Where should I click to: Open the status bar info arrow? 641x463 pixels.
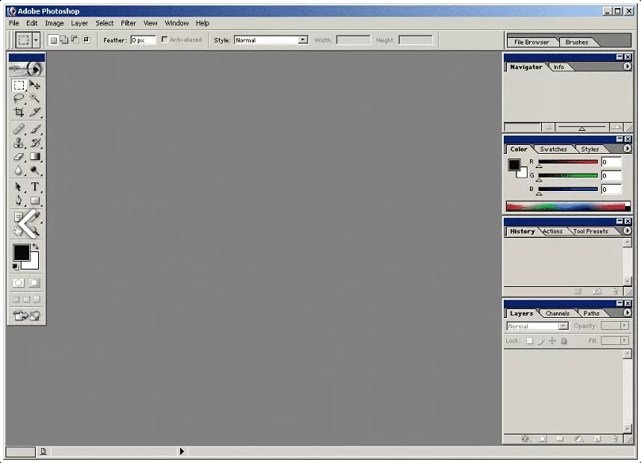click(x=182, y=451)
